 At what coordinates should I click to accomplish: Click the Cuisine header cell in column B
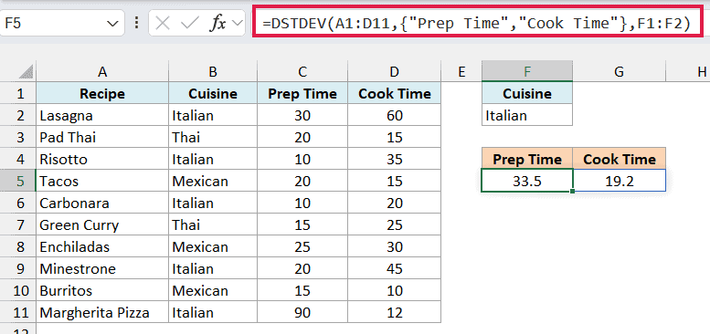pyautogui.click(x=213, y=94)
